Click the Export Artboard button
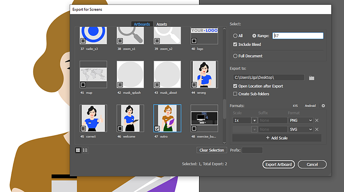The width and height of the screenshot is (344, 192). (279, 164)
